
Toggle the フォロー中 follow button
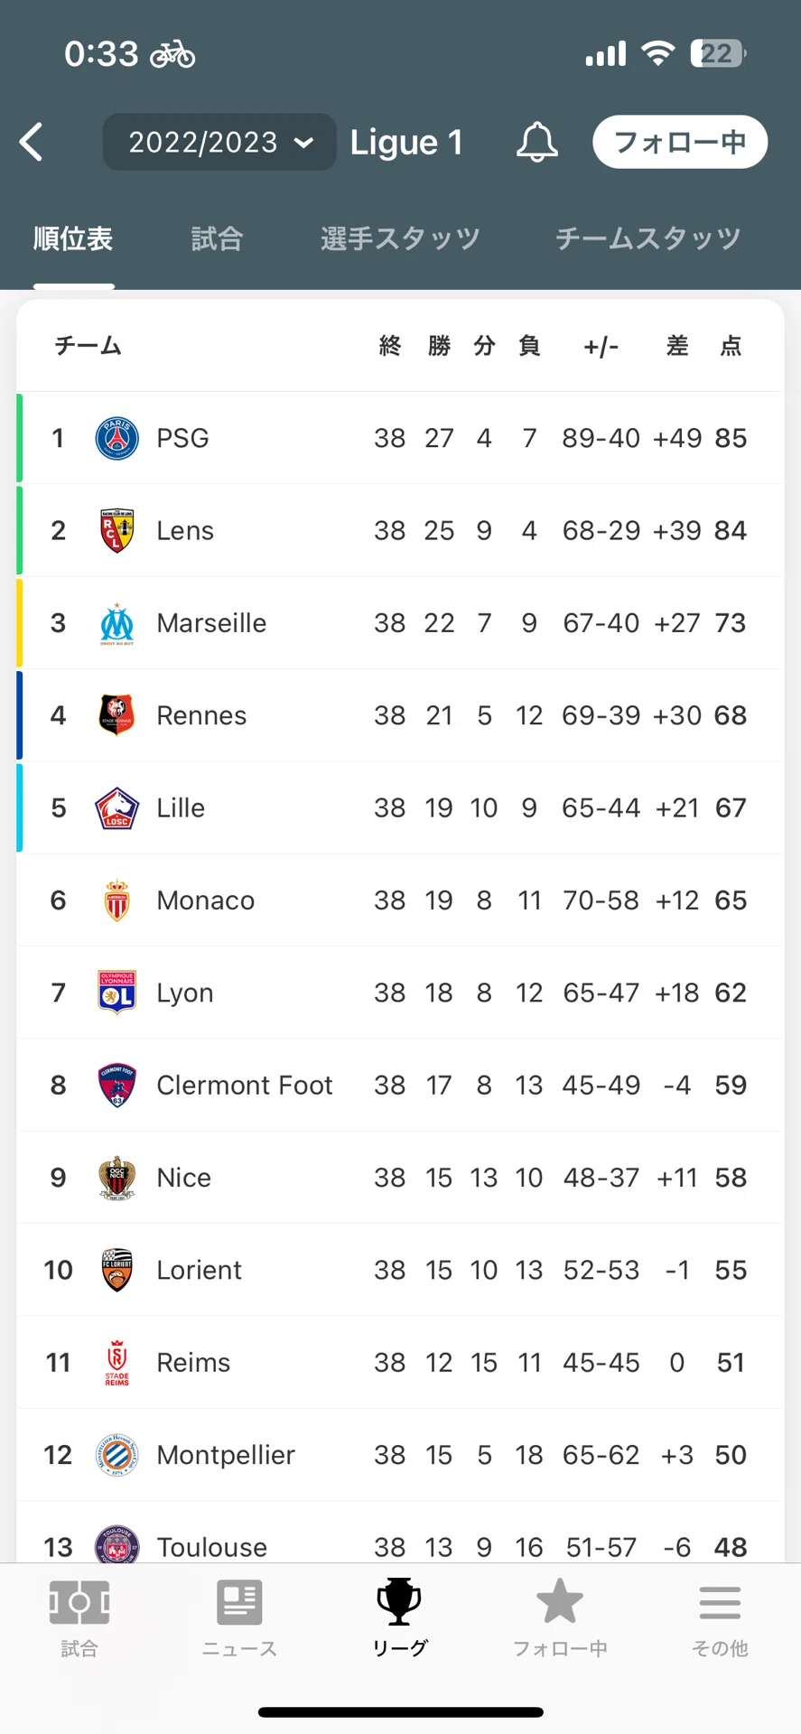[680, 142]
